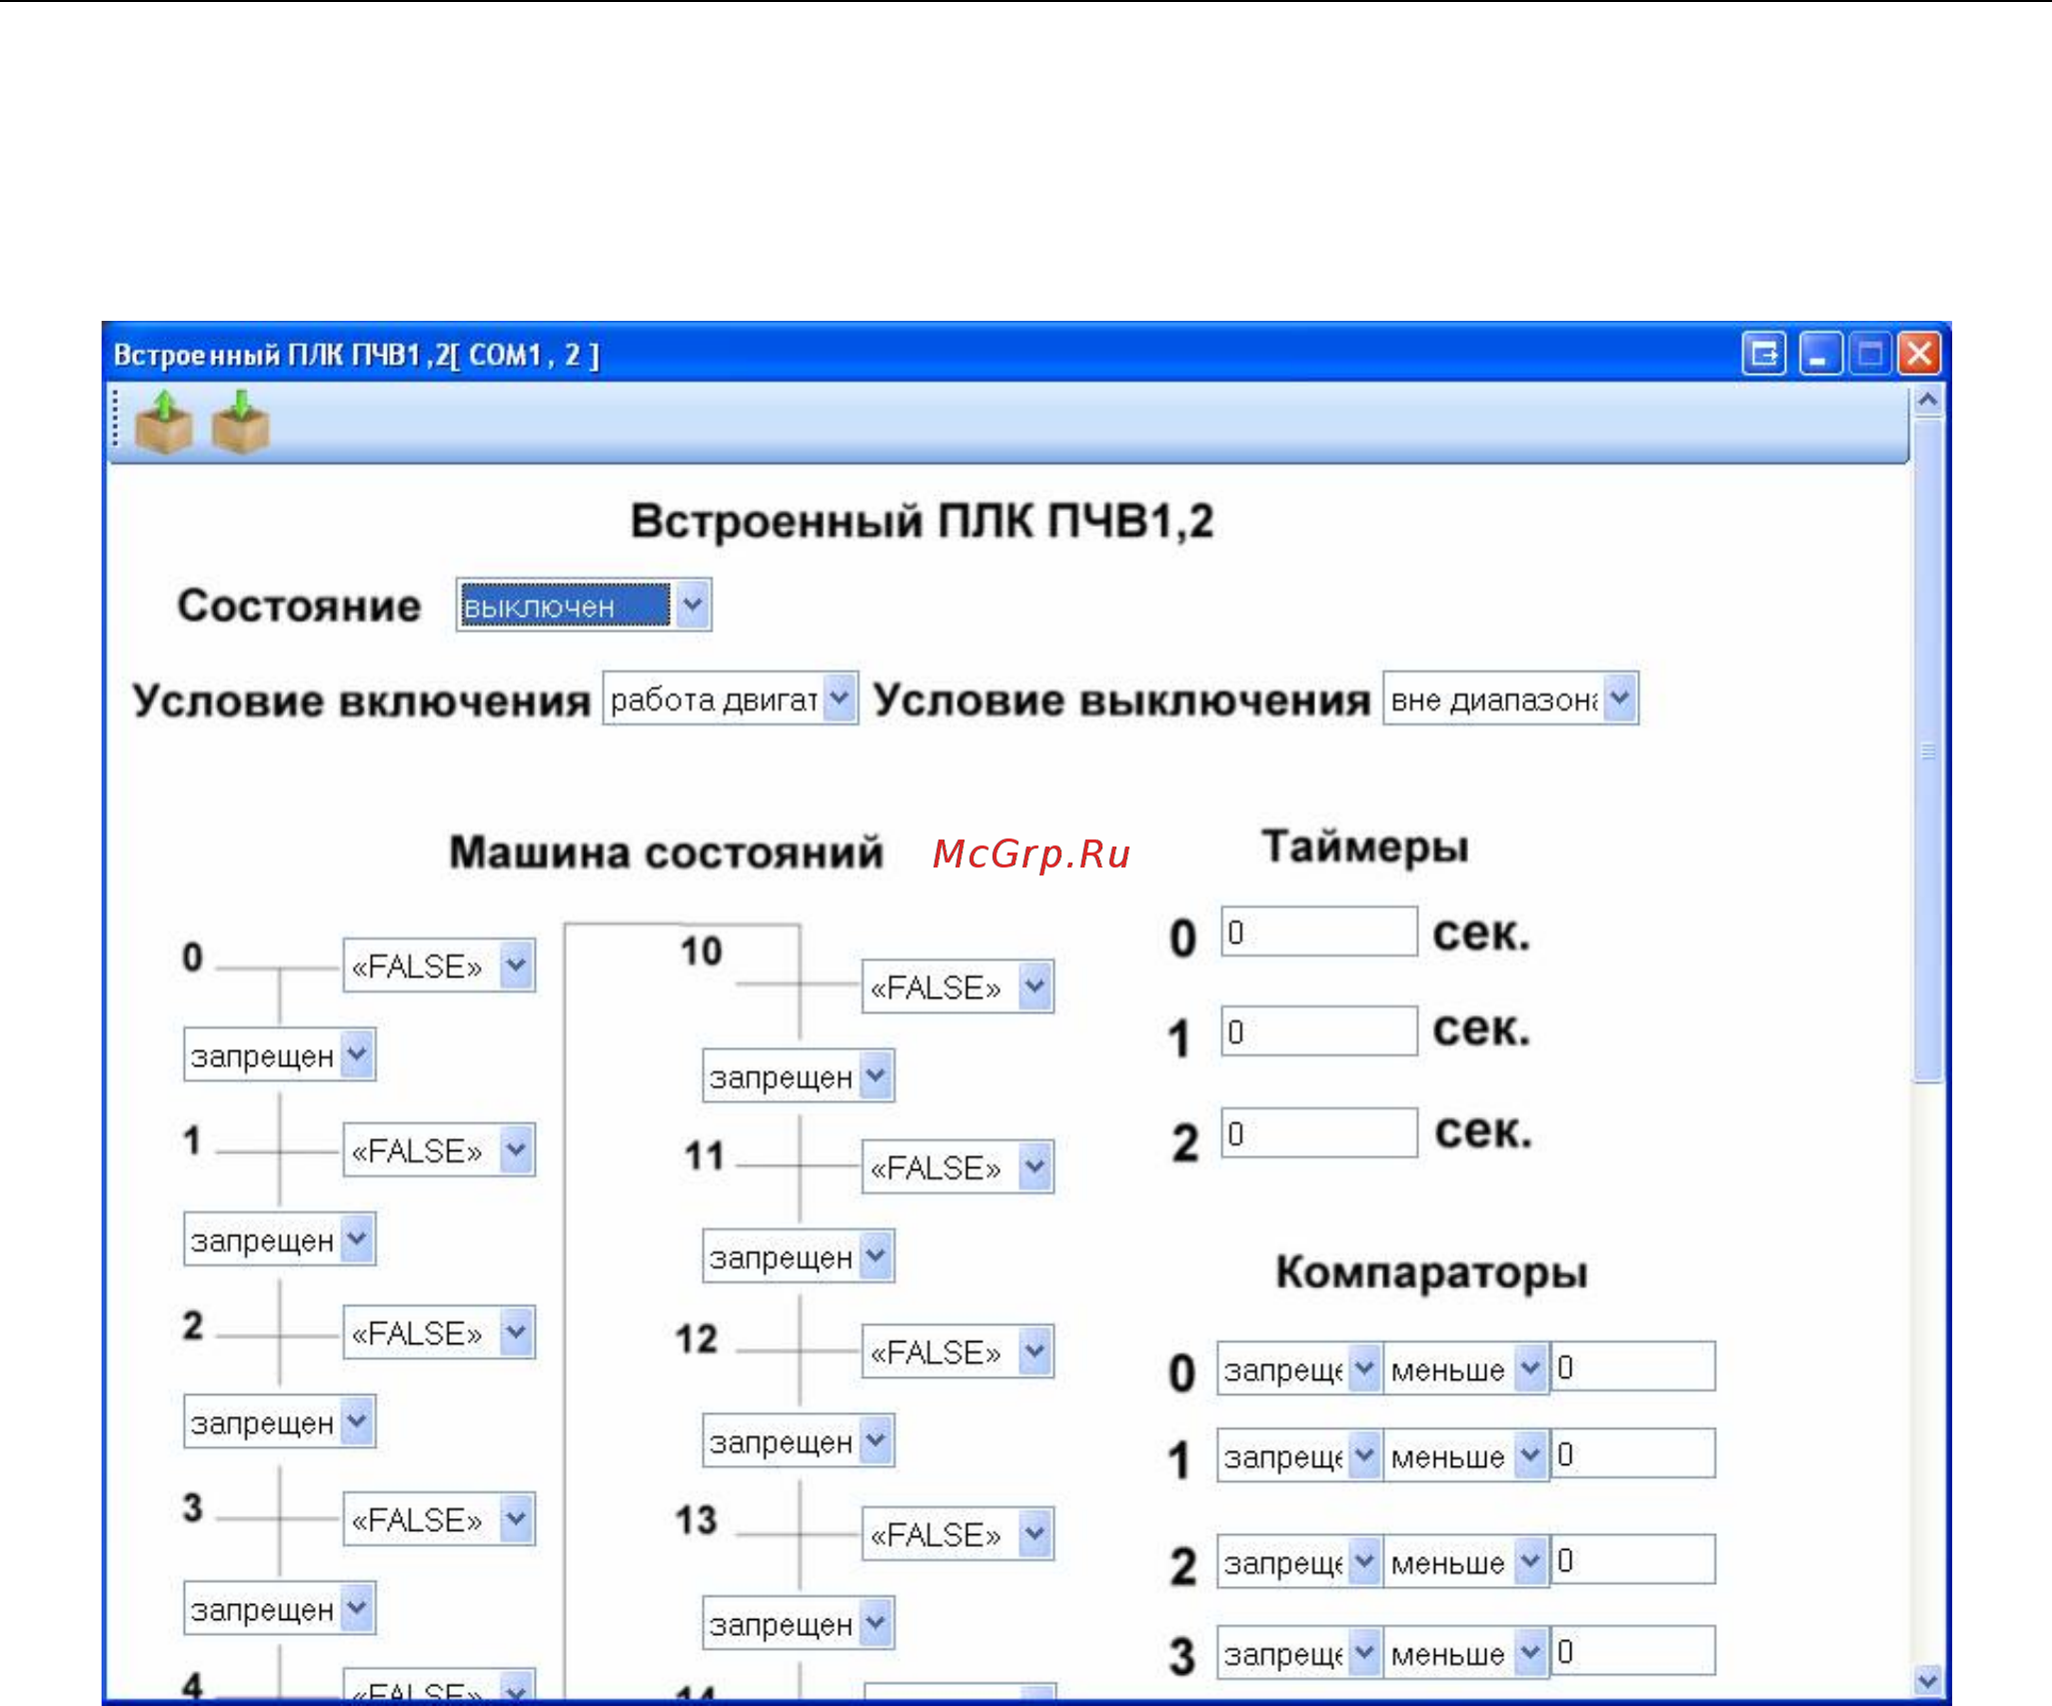The height and width of the screenshot is (1706, 2052).
Task: Click timer 1 seconds input field
Action: 1319,1031
